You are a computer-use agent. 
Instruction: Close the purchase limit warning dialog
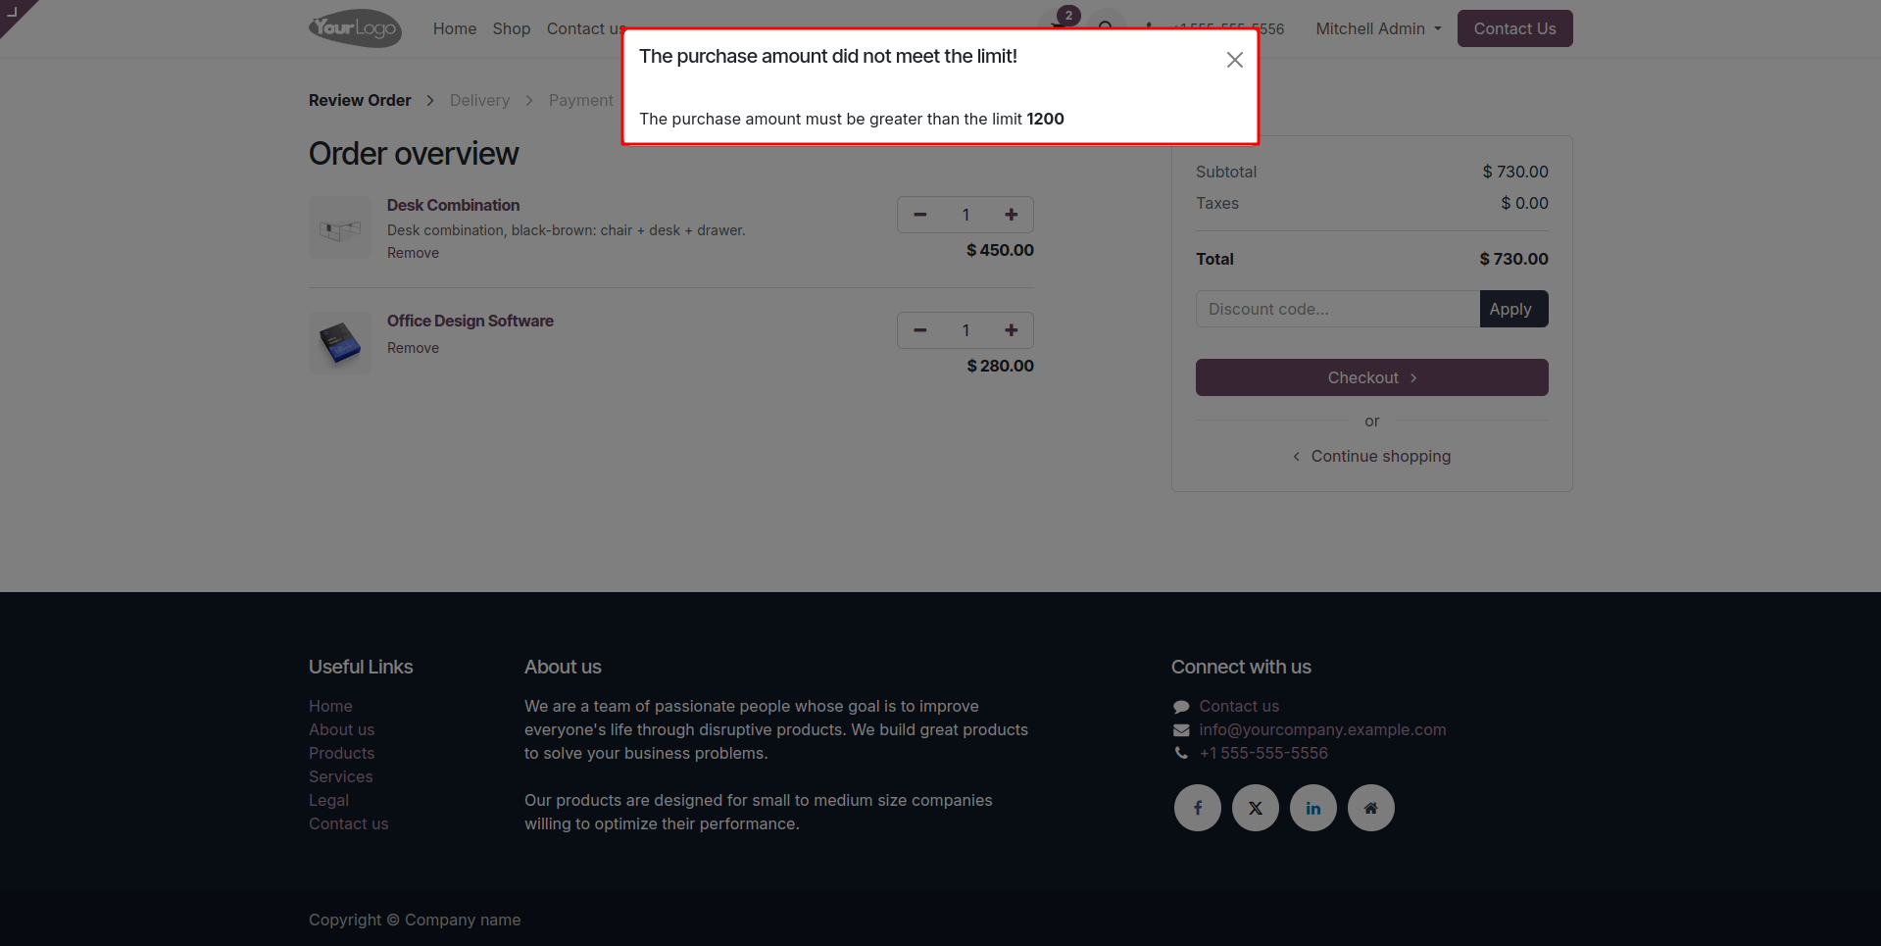1234,60
